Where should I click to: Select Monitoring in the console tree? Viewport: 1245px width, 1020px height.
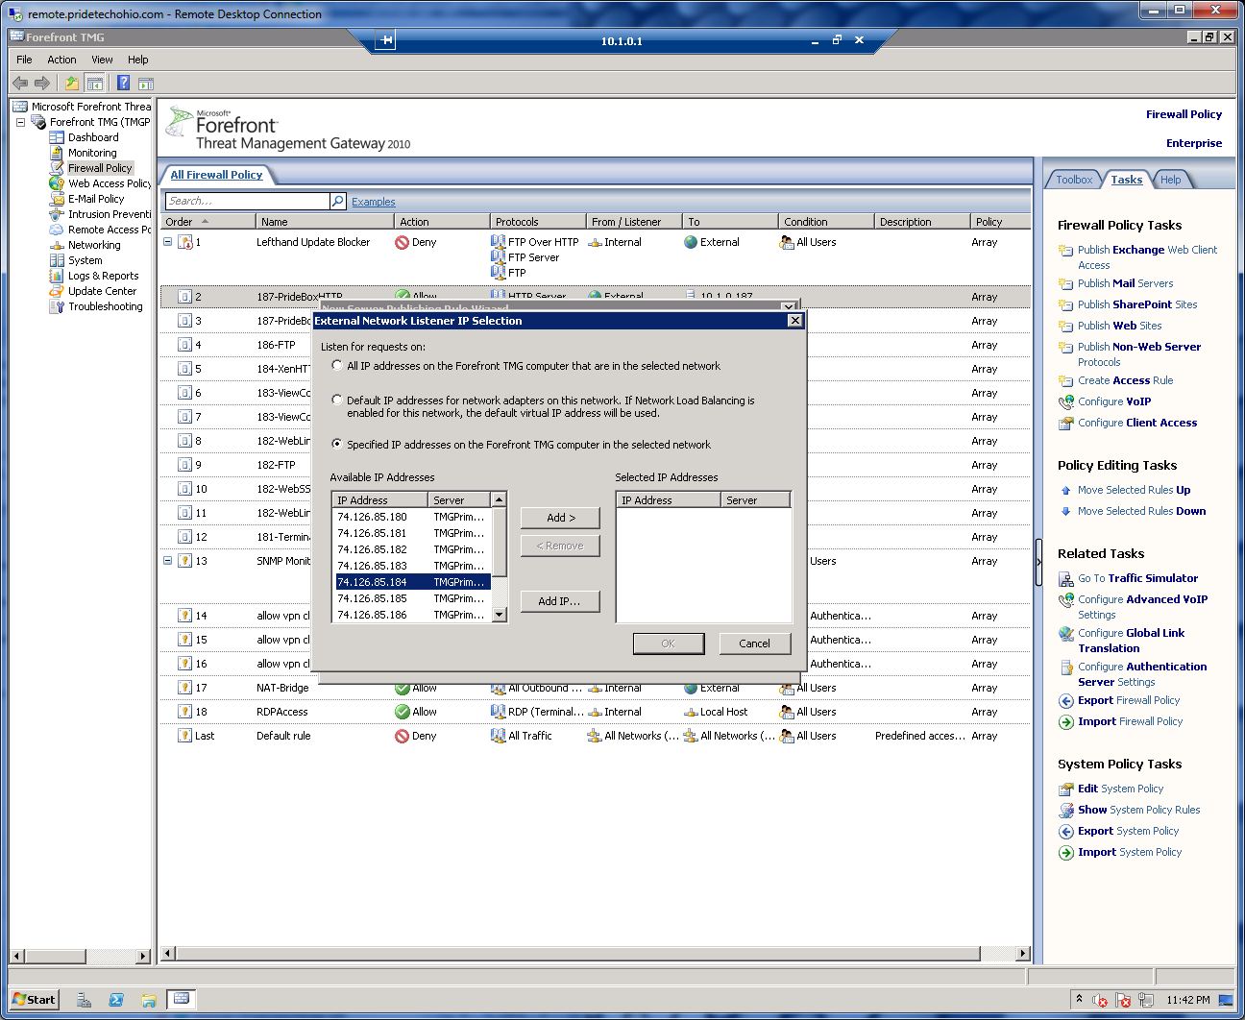coord(92,153)
